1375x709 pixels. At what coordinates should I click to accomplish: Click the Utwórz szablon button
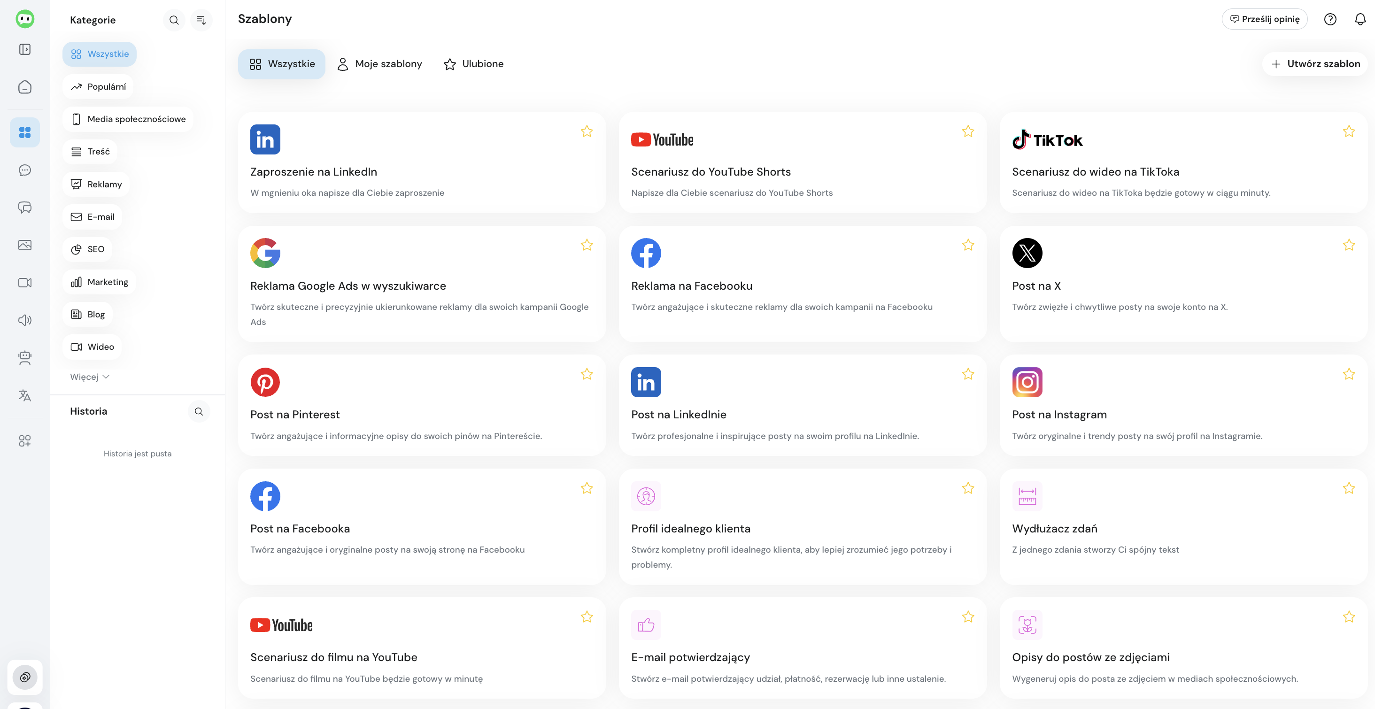(1315, 64)
